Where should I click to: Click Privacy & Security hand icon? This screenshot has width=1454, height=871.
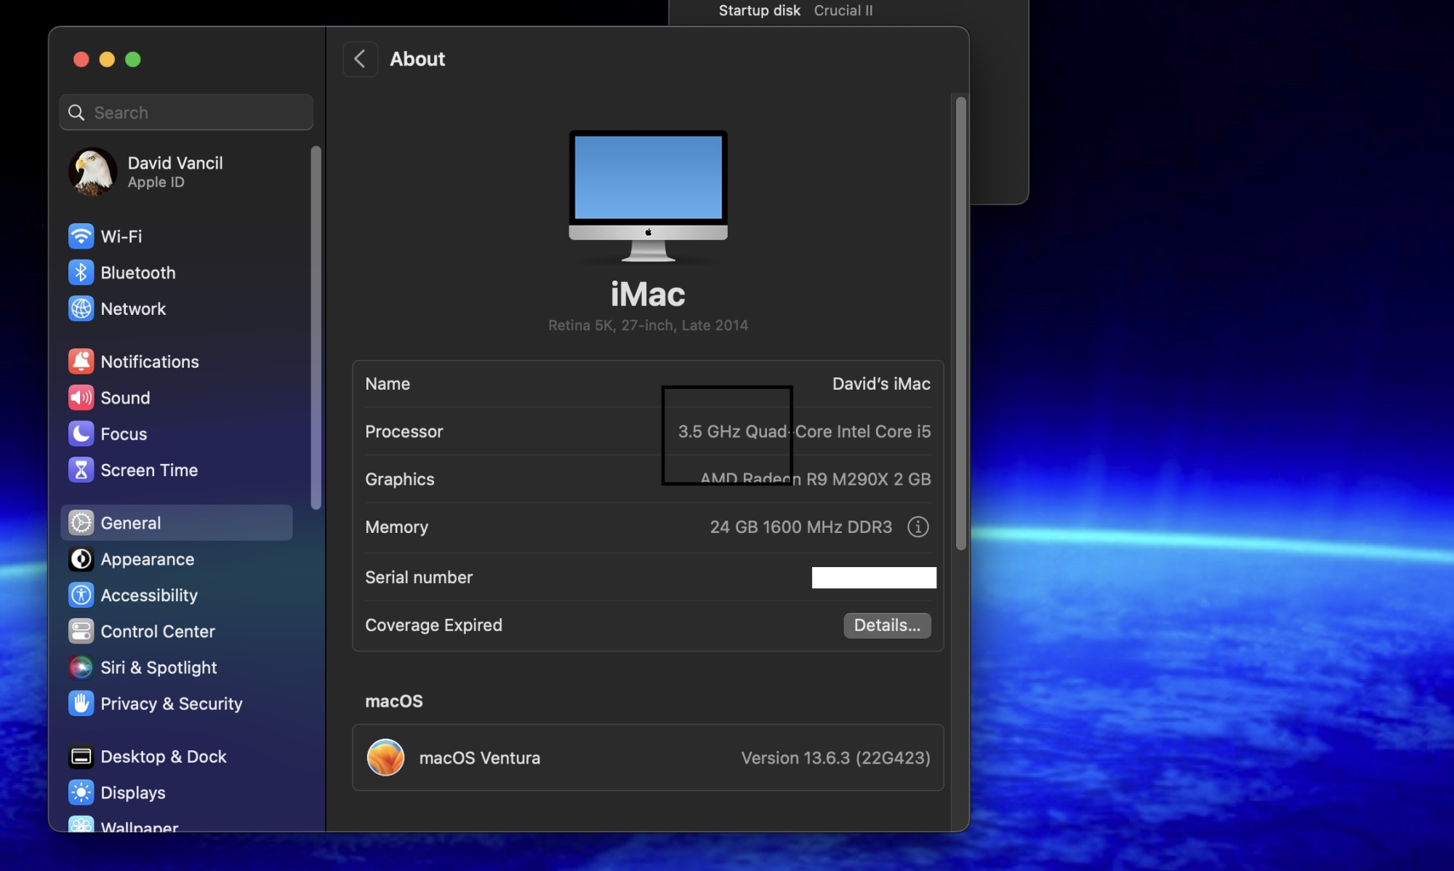(81, 704)
